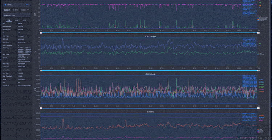272x140 pixels.
Task: Click the right handle of the CPU Usage range slider
Action: click(x=259, y=70)
